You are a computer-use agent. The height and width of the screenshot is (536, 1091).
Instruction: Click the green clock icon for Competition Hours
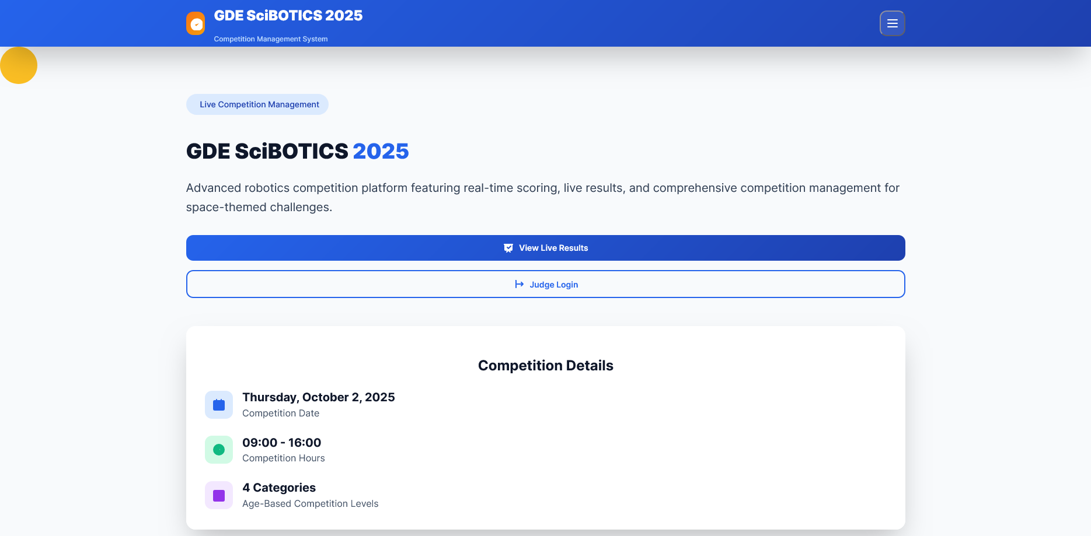click(x=218, y=450)
